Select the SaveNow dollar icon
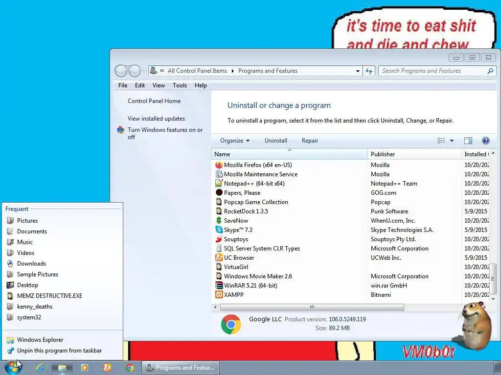Viewport: 501px width, 375px height. pyautogui.click(x=219, y=220)
